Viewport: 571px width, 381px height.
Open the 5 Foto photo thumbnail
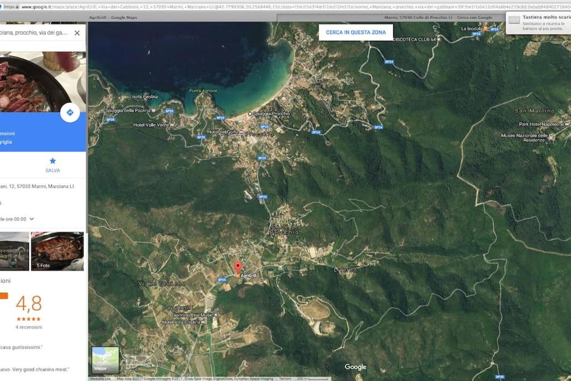click(57, 251)
